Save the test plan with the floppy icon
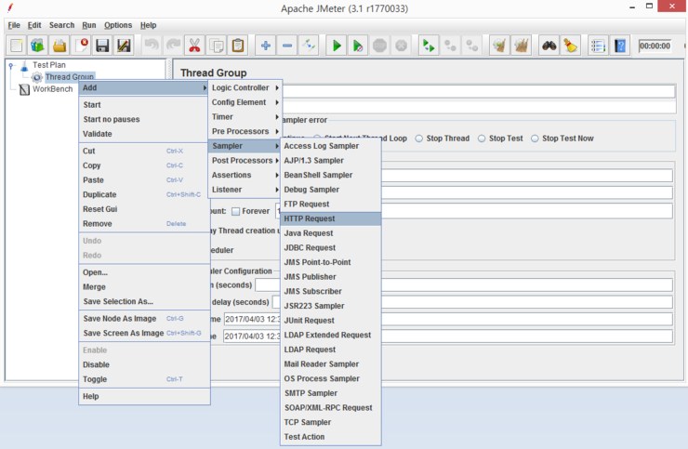The image size is (688, 449). (102, 46)
